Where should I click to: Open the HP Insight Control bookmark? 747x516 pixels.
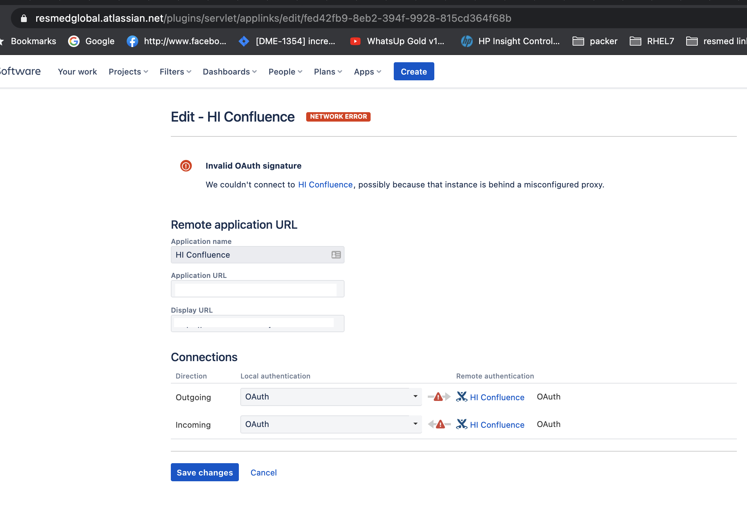coord(510,41)
